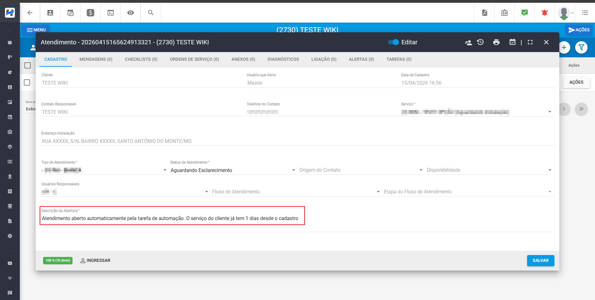Click the blue AÇÕES button at top right
The height and width of the screenshot is (300, 595).
(x=579, y=30)
